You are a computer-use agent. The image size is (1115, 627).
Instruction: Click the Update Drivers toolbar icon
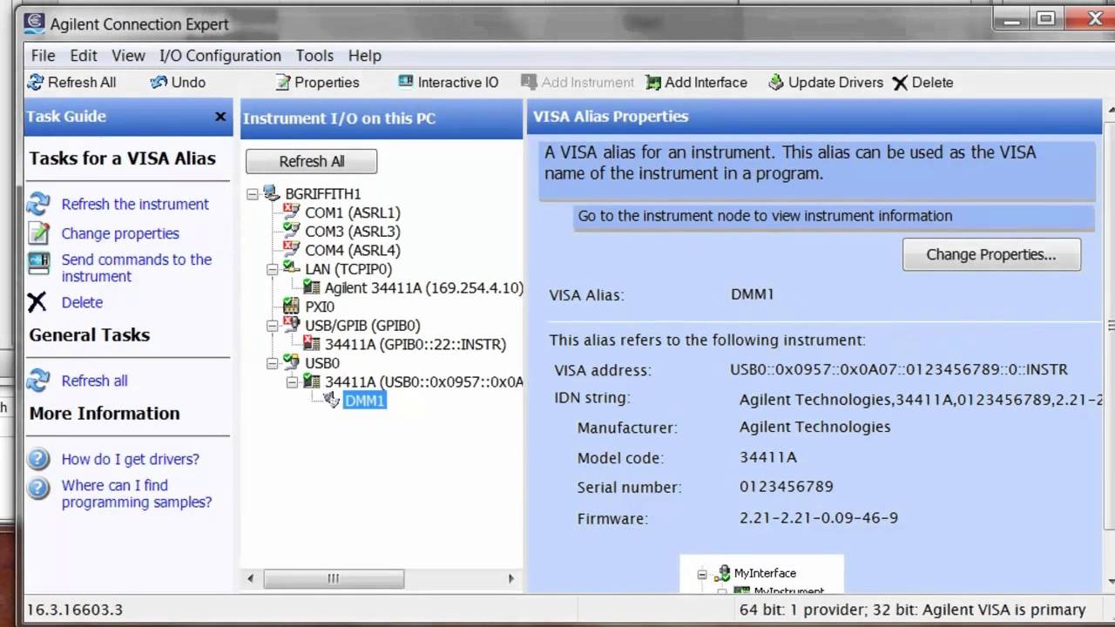(776, 82)
